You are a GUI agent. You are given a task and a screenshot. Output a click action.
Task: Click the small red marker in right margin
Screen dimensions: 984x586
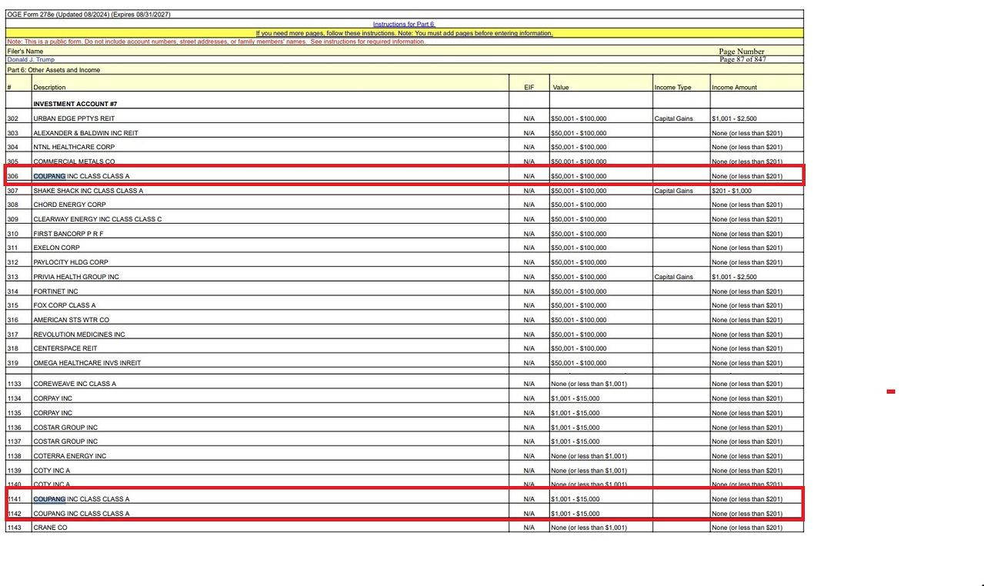coord(891,391)
